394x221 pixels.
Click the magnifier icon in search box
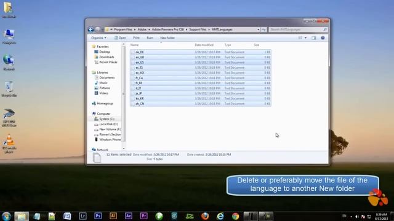[325, 29]
